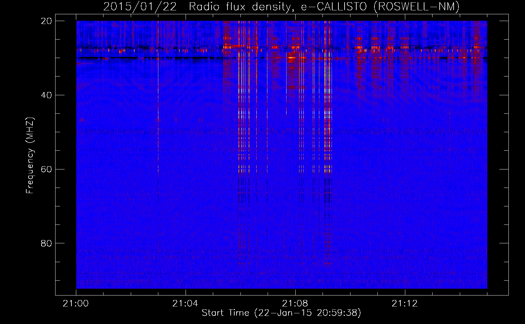The width and height of the screenshot is (525, 324).
Task: Click the 21:12 time tick label
Action: pyautogui.click(x=405, y=304)
